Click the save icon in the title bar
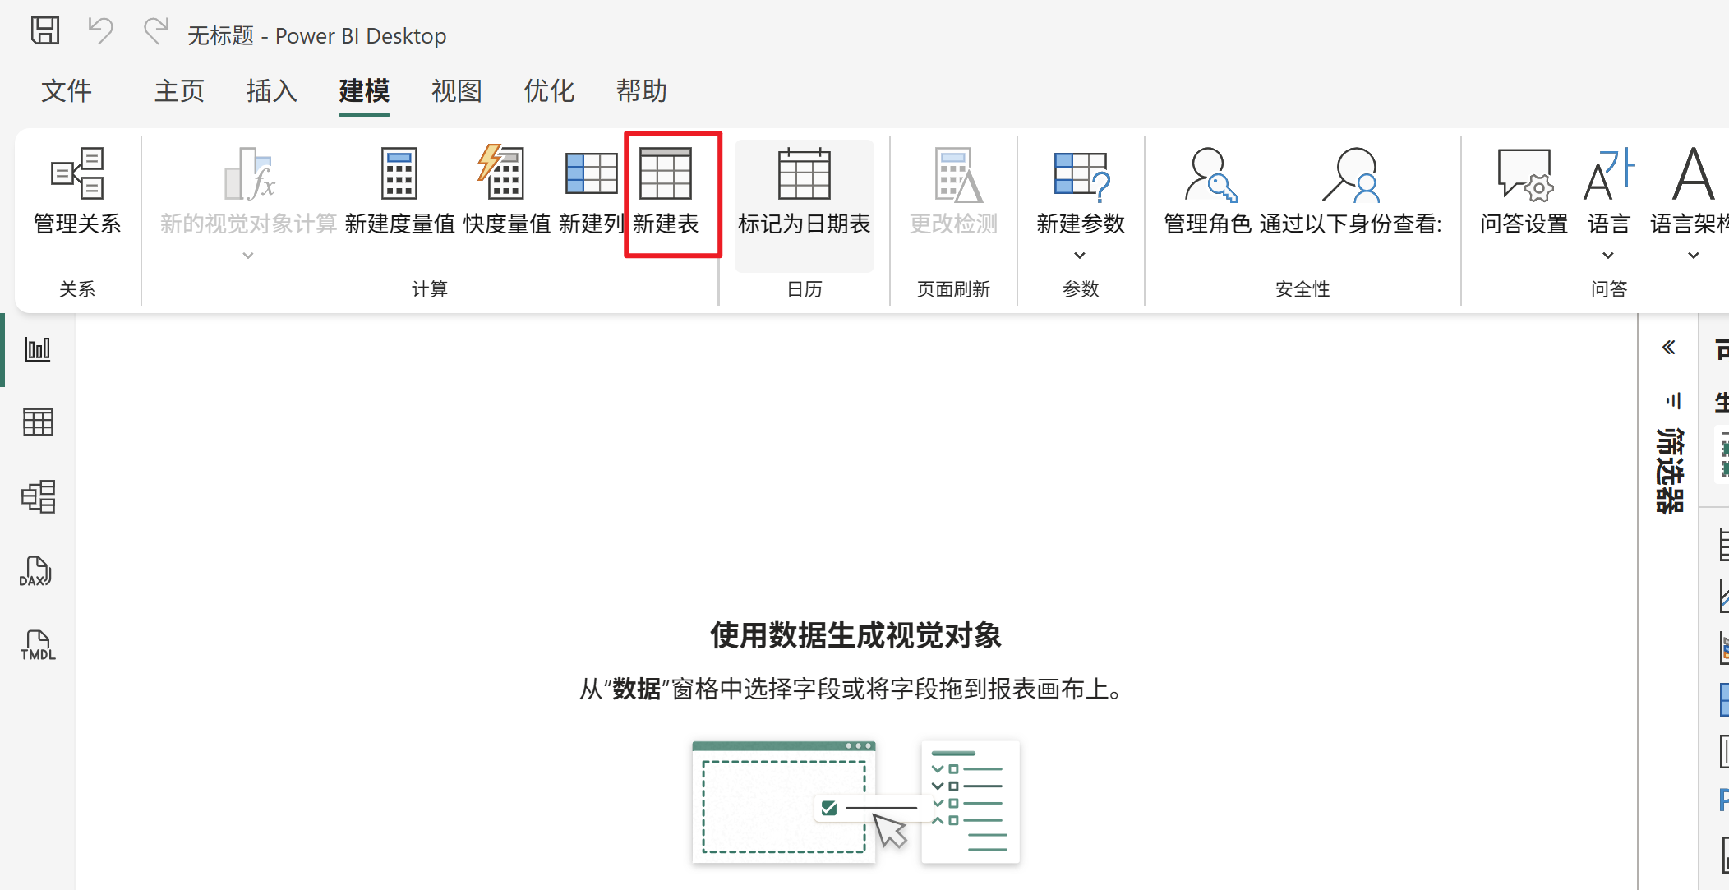 45,31
